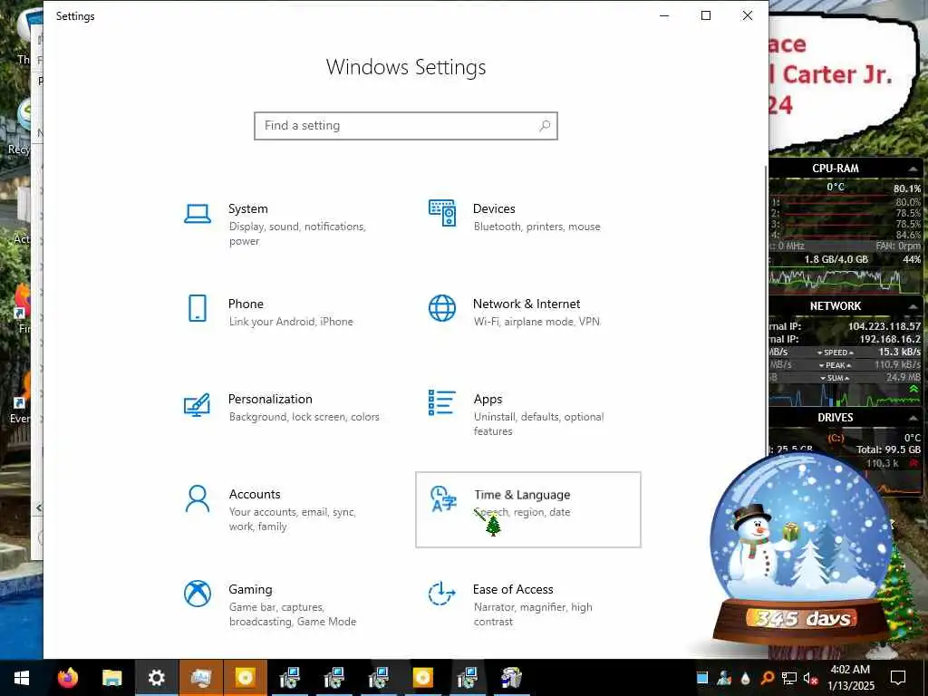
Task: Select the Personalization heading
Action: (270, 399)
